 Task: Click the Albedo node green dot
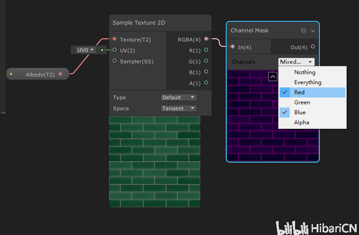(x=11, y=74)
